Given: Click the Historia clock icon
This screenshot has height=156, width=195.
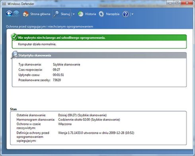Looking at the screenshot, I should (x=80, y=14).
